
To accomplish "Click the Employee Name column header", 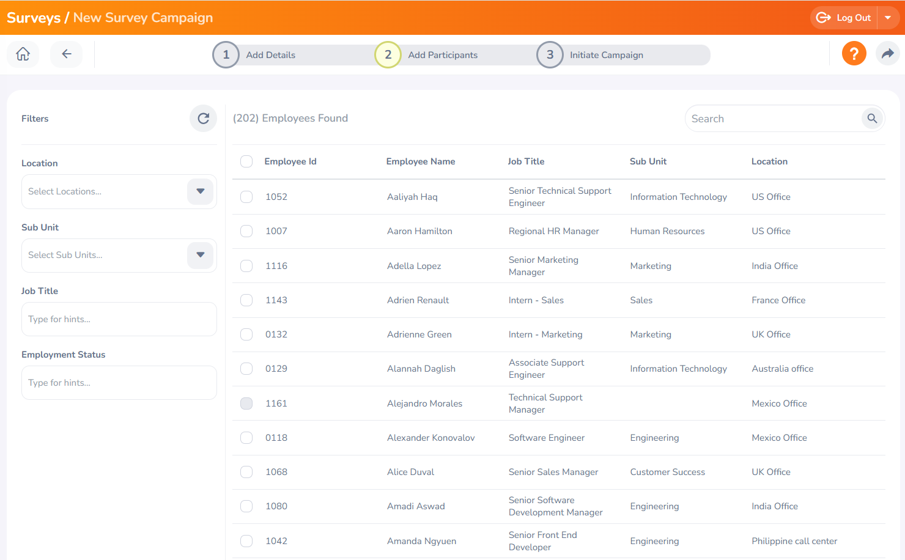I will tap(421, 161).
